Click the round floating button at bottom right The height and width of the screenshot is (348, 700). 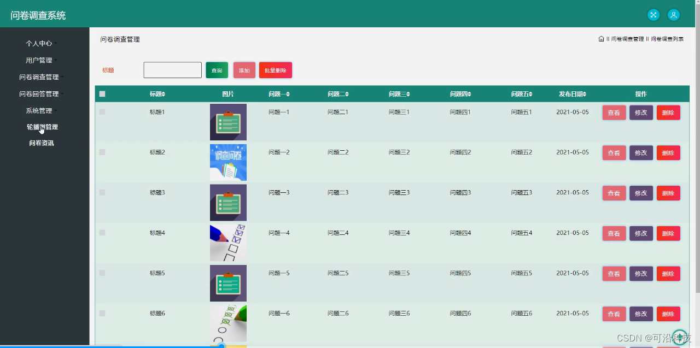point(680,337)
